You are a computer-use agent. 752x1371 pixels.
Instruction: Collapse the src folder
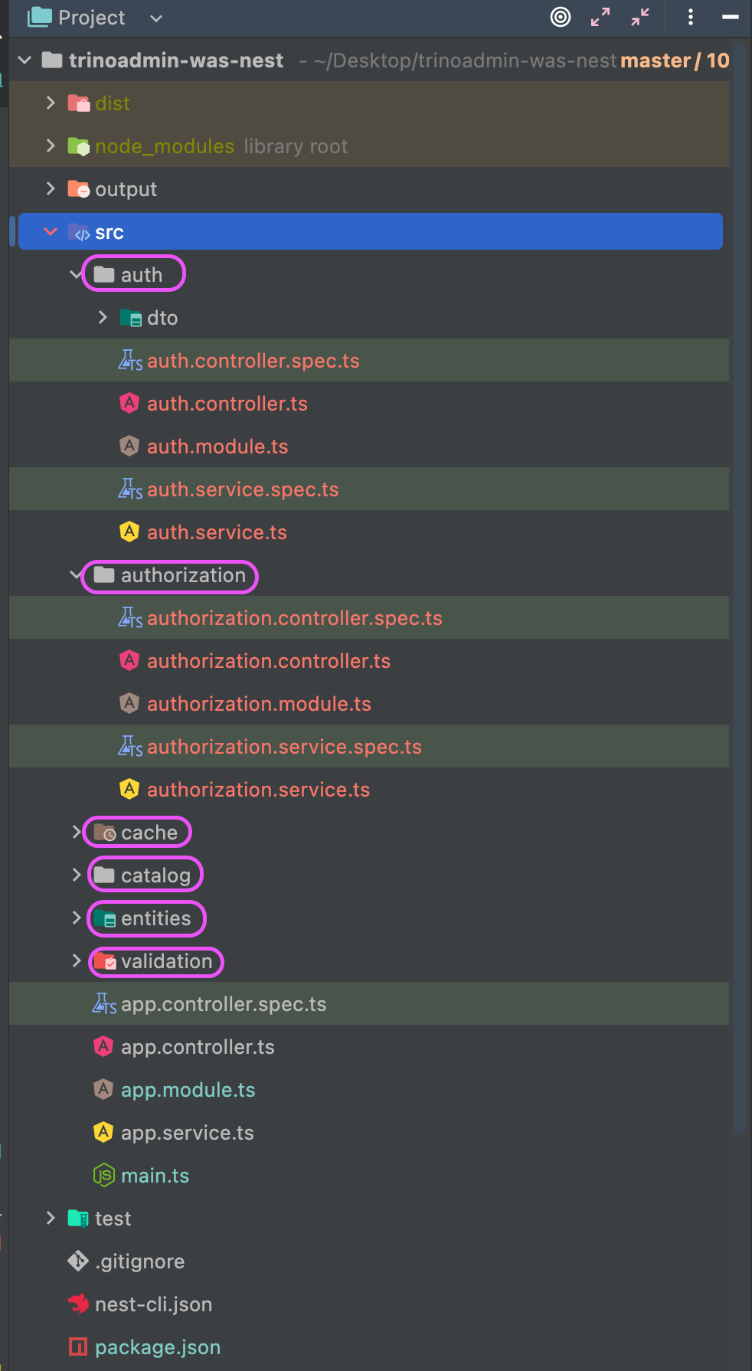click(51, 231)
